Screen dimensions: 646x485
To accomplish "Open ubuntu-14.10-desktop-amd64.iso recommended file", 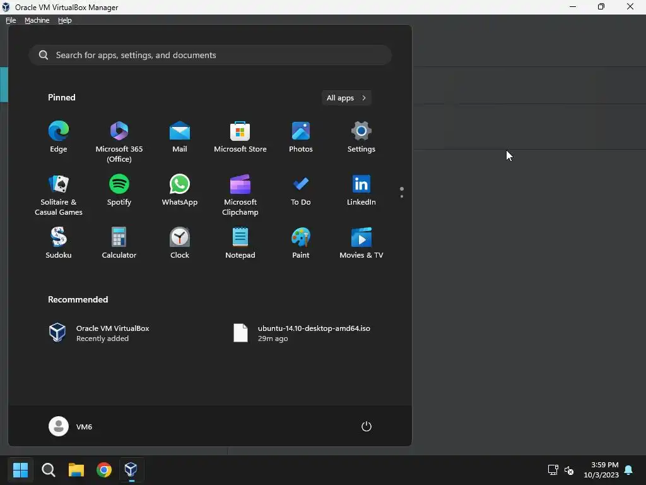I will tap(302, 333).
